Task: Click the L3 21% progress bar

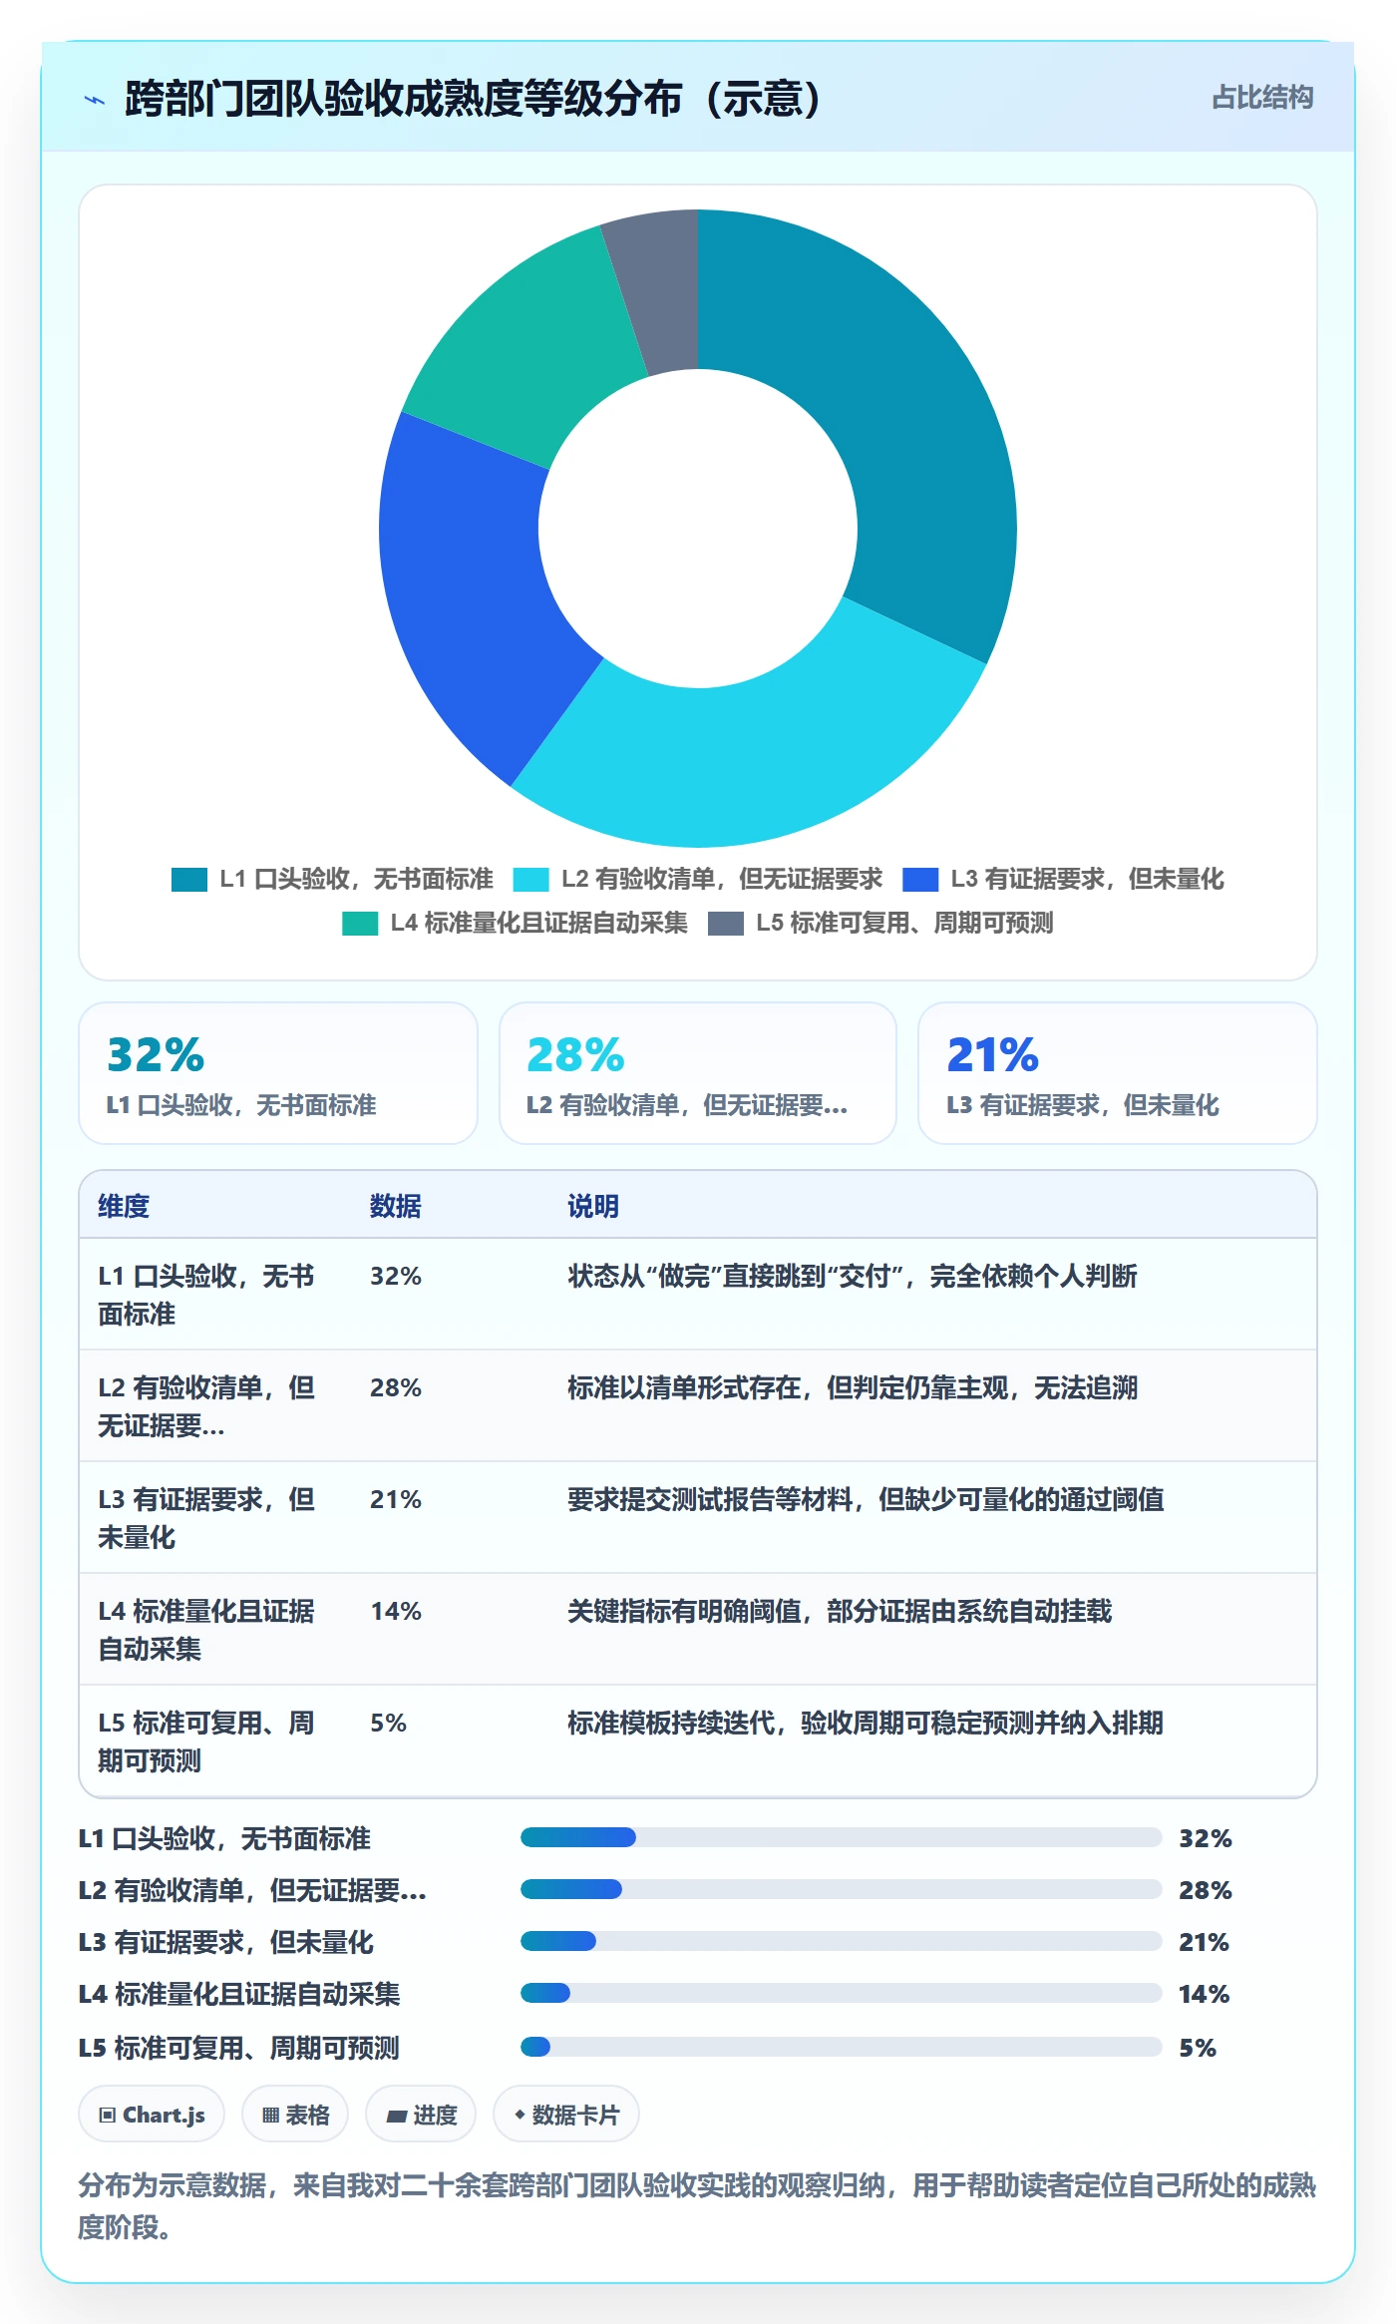Action: click(x=841, y=1941)
